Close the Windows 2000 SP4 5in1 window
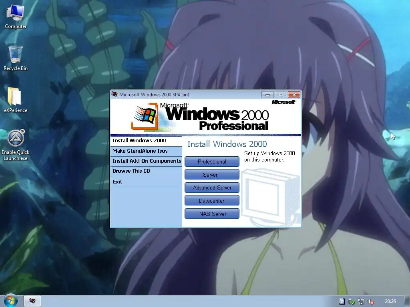410x307 pixels. coord(294,94)
